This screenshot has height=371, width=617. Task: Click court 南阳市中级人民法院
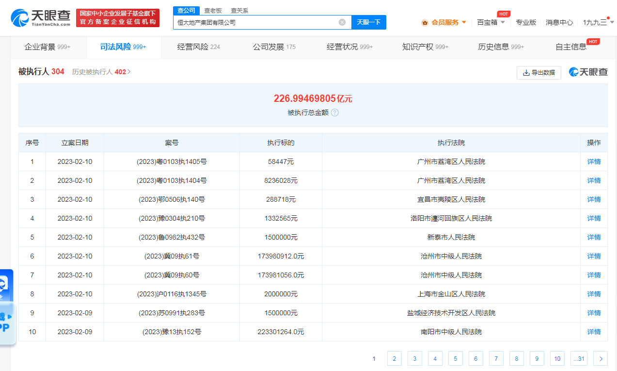(451, 332)
